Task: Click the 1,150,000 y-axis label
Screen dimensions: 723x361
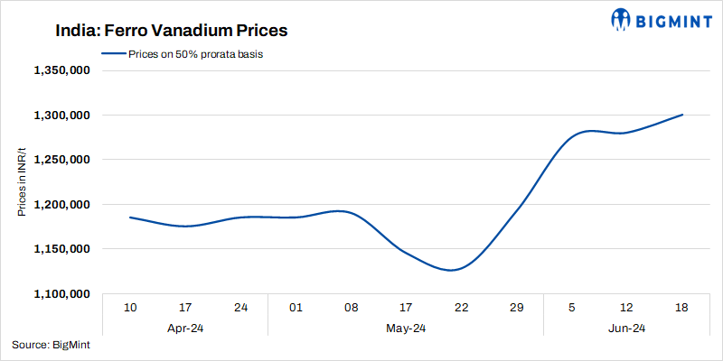Action: click(60, 249)
